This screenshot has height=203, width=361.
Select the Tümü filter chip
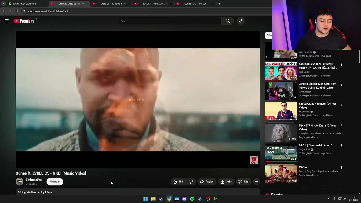point(269,36)
